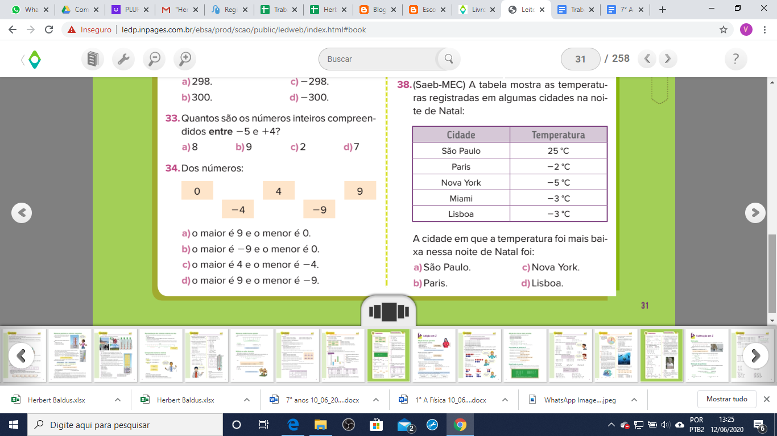Open the Adição em Z page thumbnail
Screen dimensions: 777x436
coord(433,355)
